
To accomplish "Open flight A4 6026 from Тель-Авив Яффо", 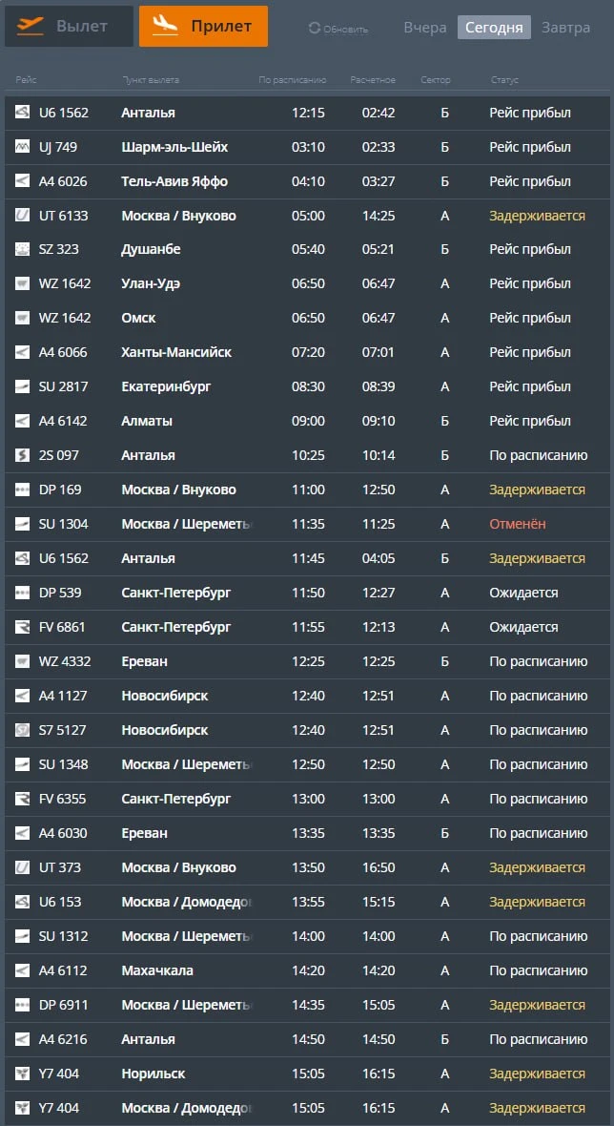I will 308,181.
